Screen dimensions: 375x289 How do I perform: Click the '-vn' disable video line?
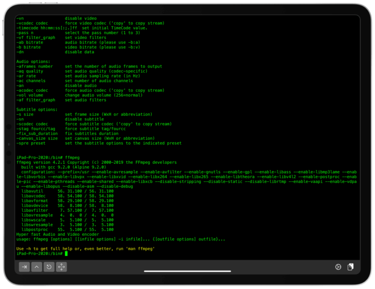[56, 18]
